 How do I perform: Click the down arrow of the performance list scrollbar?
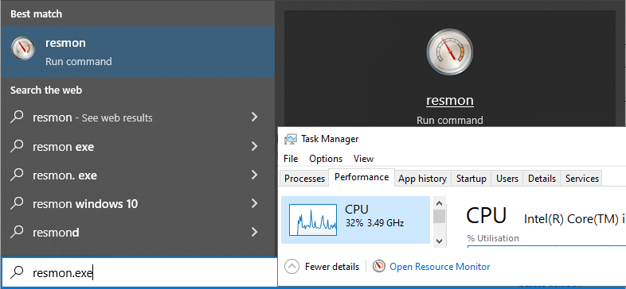pyautogui.click(x=439, y=241)
